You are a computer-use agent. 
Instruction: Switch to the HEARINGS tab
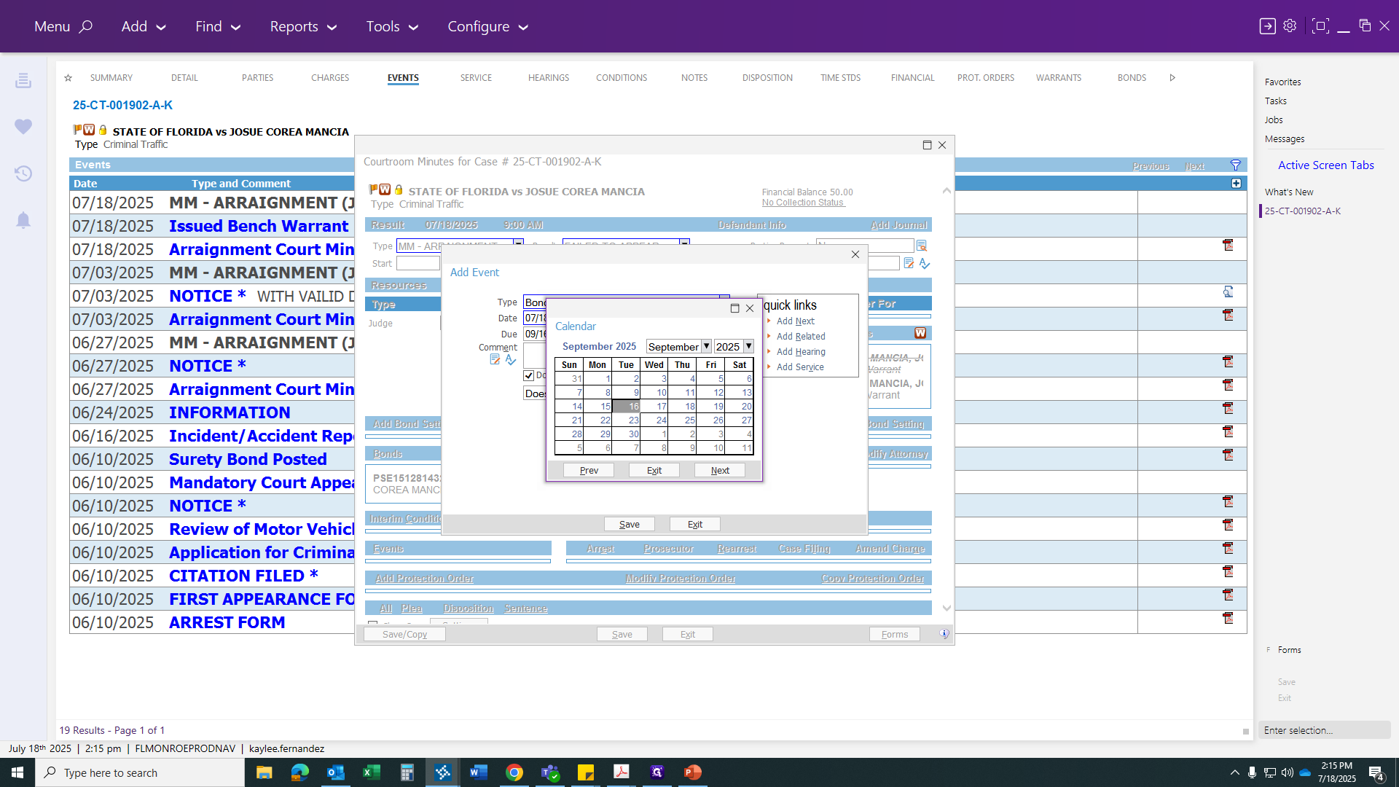coord(549,78)
